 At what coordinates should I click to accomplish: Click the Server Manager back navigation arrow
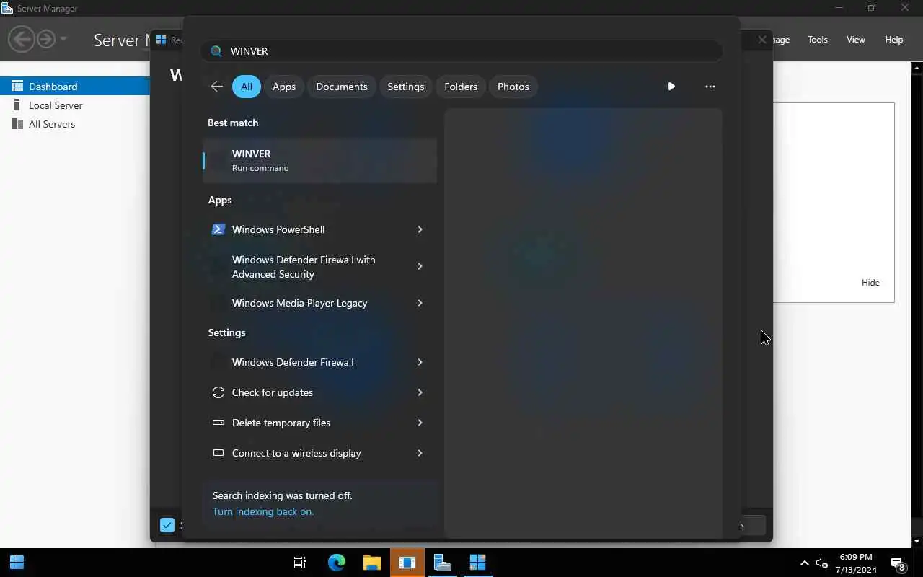pyautogui.click(x=22, y=38)
